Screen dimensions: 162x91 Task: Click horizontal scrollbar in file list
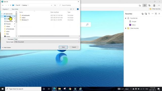[x=44, y=36]
